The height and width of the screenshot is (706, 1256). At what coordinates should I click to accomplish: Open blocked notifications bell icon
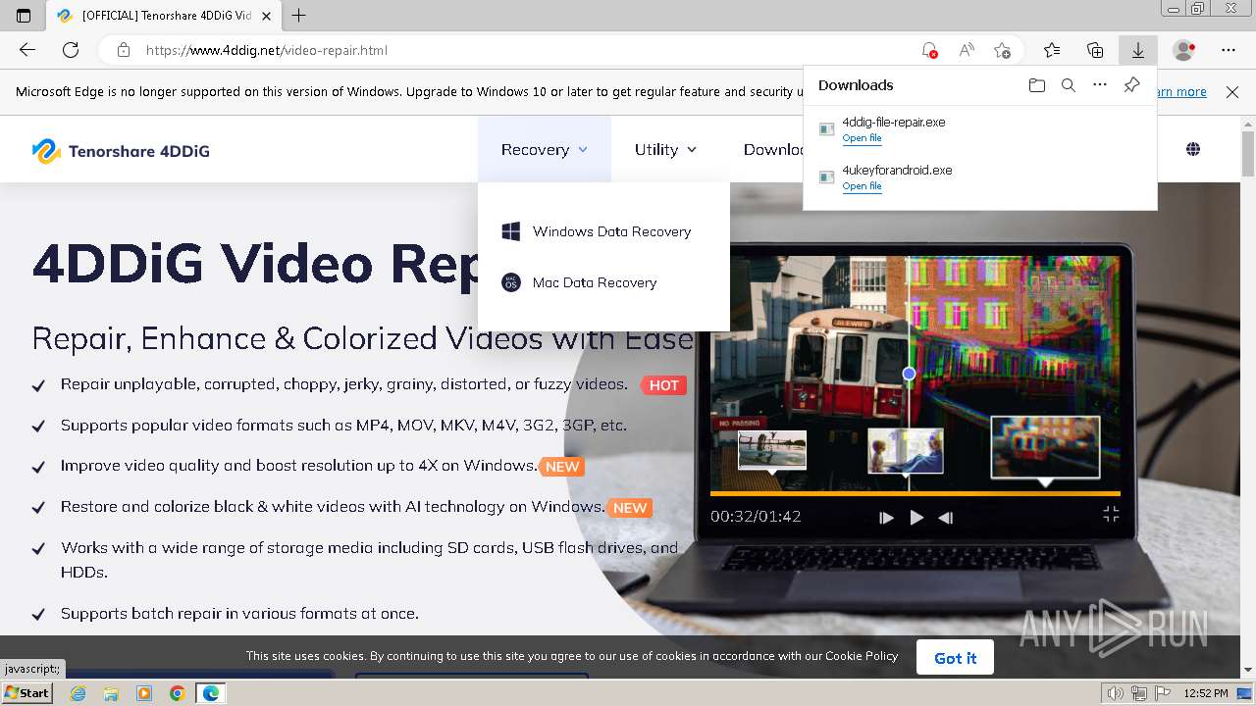click(928, 50)
